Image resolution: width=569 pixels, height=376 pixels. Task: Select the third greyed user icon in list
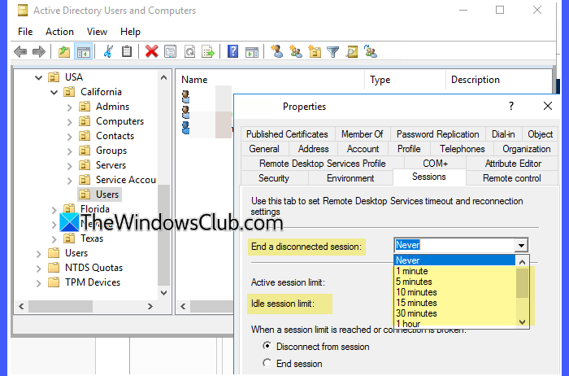pos(186,128)
